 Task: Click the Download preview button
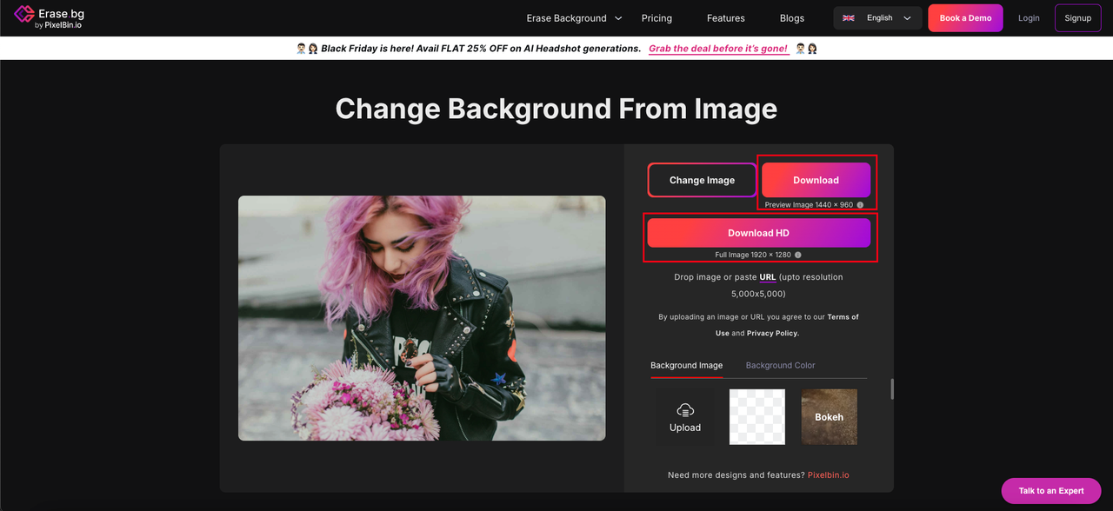pyautogui.click(x=816, y=180)
